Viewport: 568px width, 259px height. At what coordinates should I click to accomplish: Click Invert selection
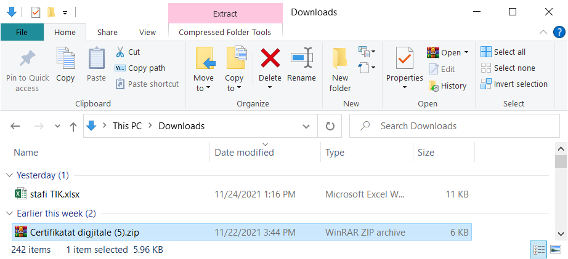(514, 84)
